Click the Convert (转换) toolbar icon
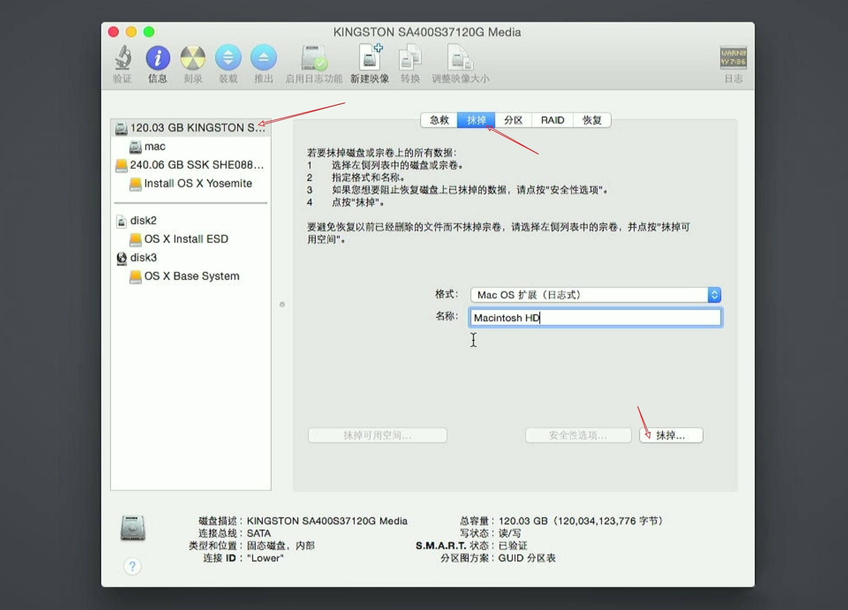The image size is (848, 610). pyautogui.click(x=410, y=59)
